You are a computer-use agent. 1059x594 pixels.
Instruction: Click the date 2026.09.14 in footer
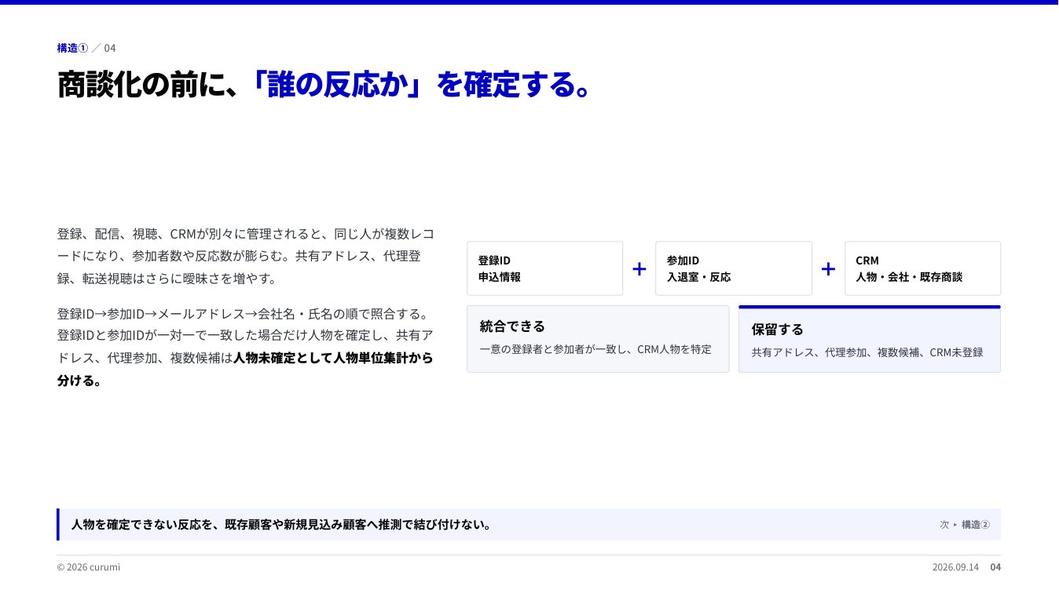click(955, 567)
